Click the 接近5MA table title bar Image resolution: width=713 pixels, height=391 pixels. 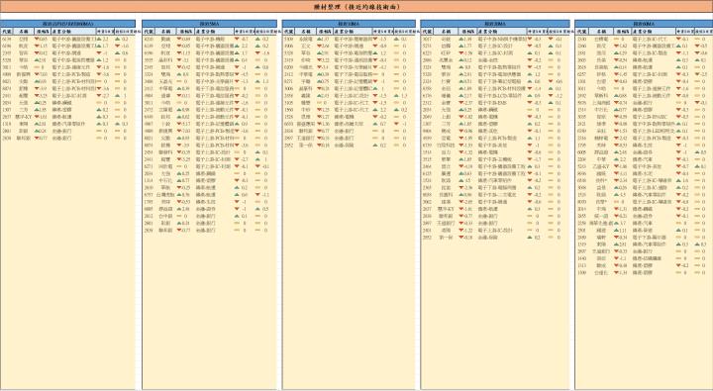(210, 23)
